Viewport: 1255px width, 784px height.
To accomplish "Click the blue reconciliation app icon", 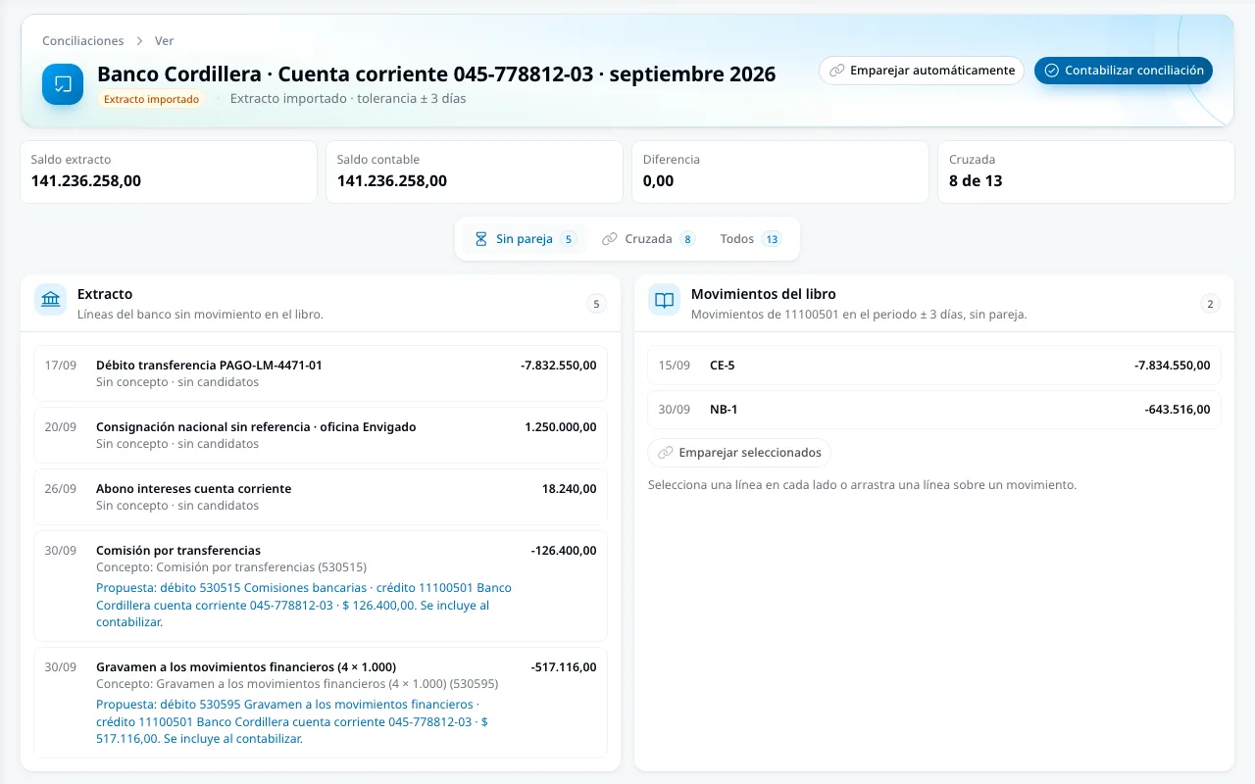I will click(x=63, y=84).
